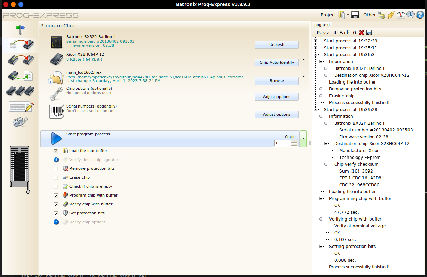This screenshot has height=277, width=427.
Task: Open the Project folder dropdown arrow
Action: coord(348,15)
